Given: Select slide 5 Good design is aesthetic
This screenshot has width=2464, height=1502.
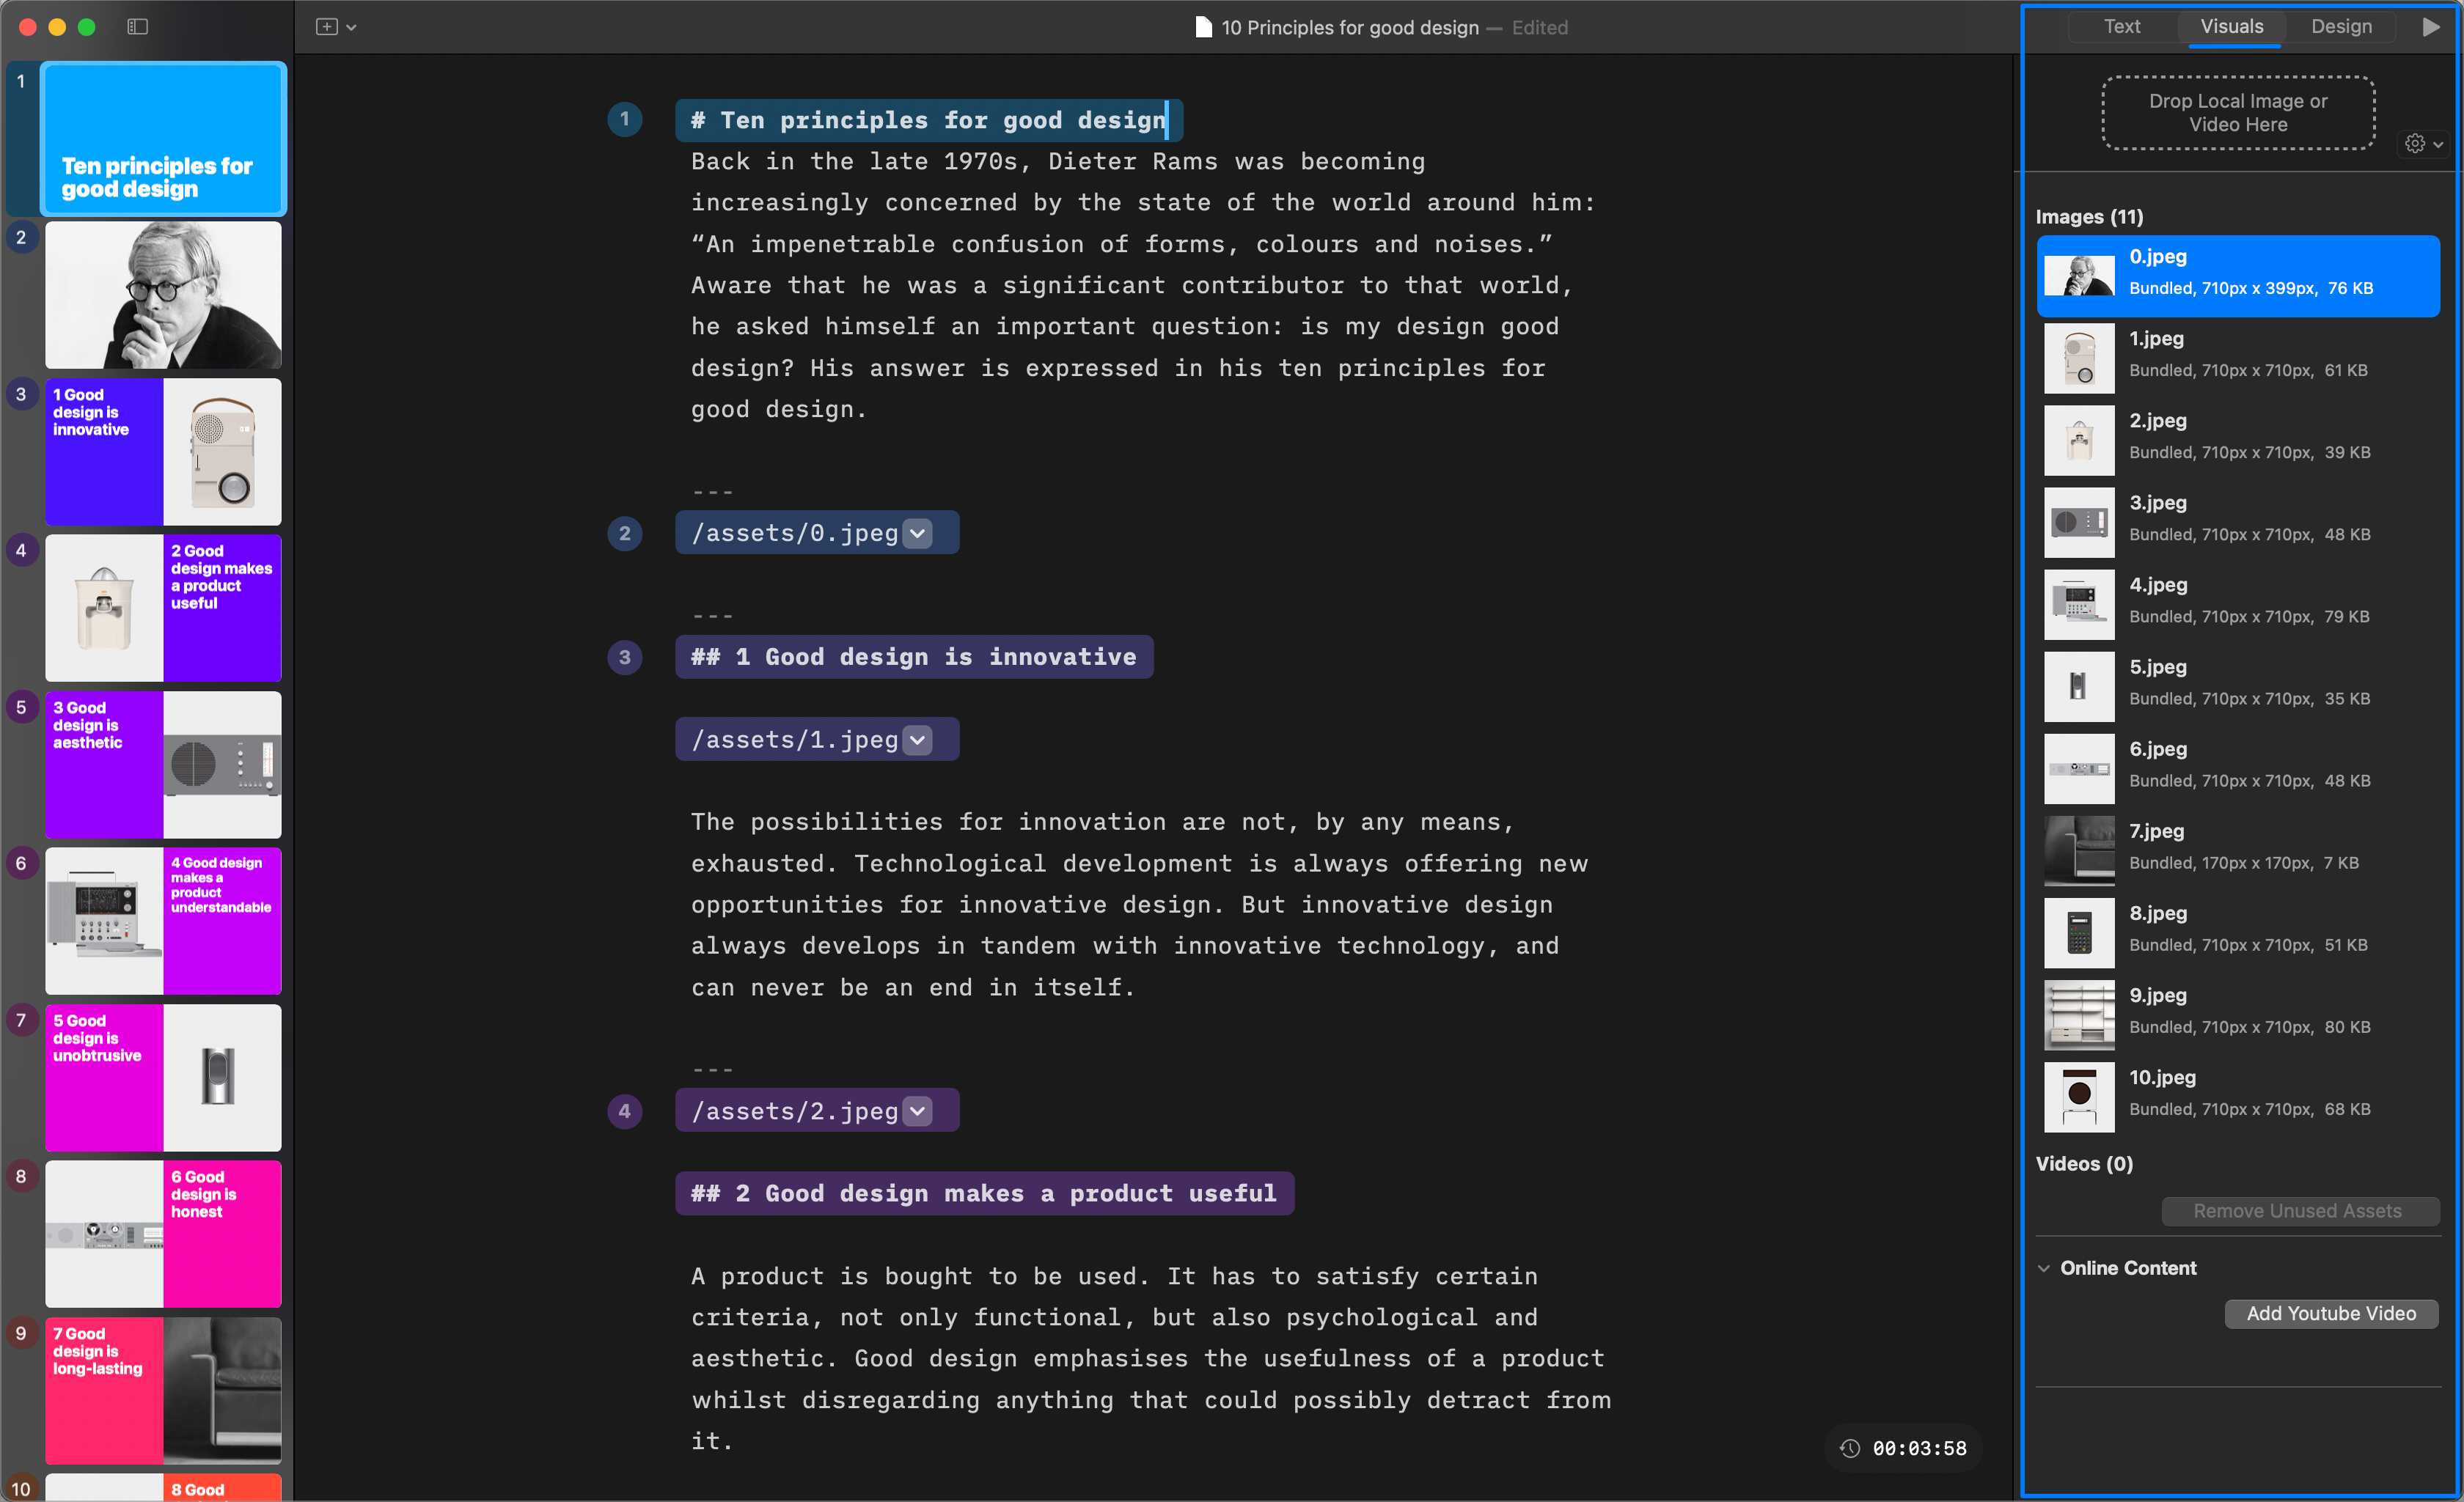Looking at the screenshot, I should pos(163,765).
